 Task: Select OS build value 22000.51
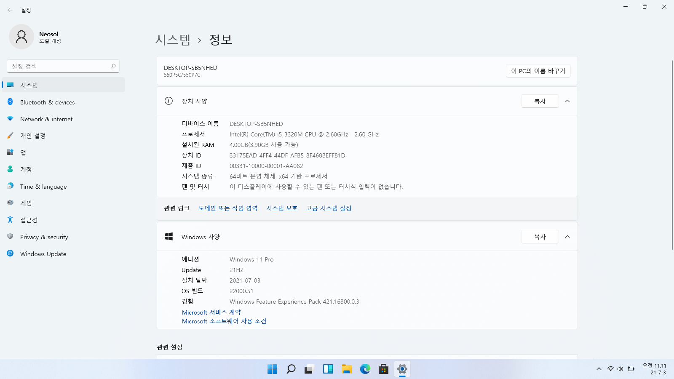pos(241,291)
